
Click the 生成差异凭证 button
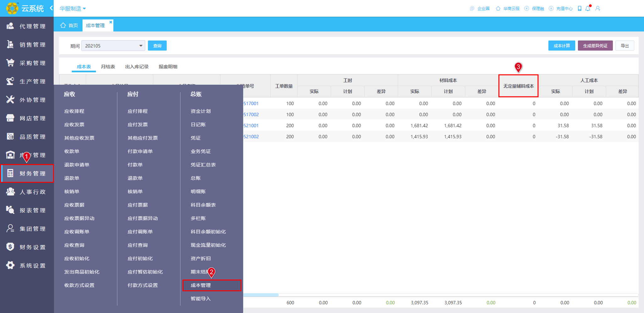click(595, 46)
